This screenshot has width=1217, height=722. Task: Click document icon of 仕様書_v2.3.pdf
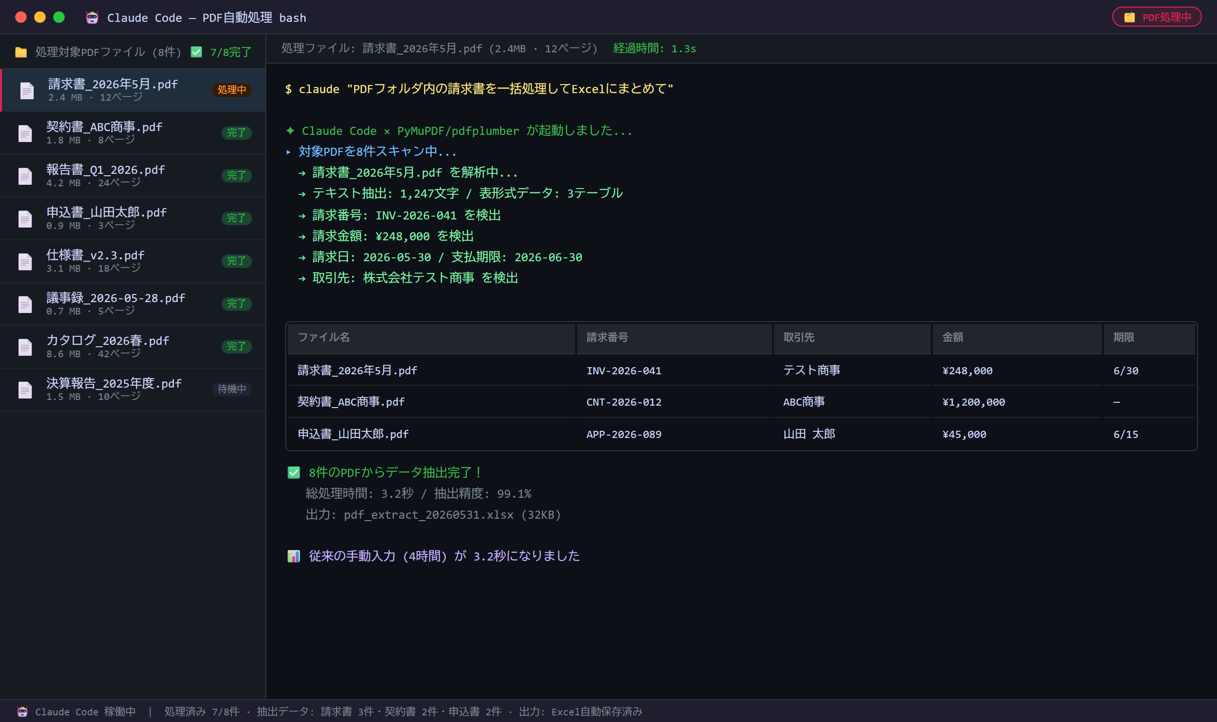coord(25,262)
